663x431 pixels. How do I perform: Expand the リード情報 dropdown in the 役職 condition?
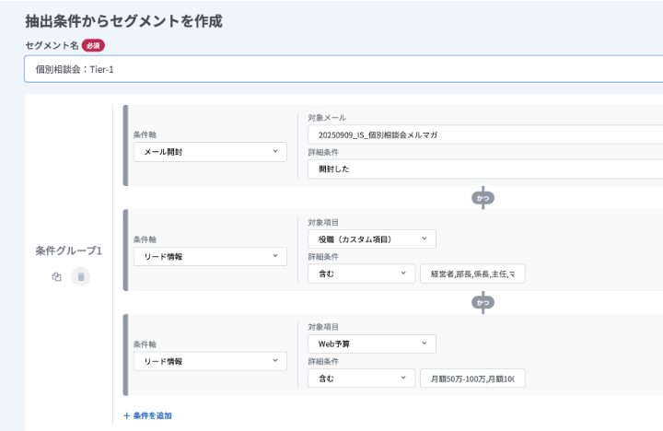[x=210, y=256]
